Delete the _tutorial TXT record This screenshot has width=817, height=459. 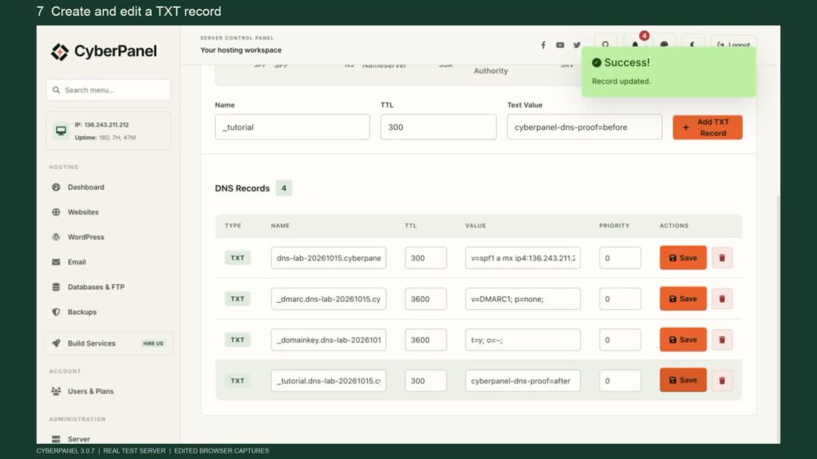click(721, 380)
